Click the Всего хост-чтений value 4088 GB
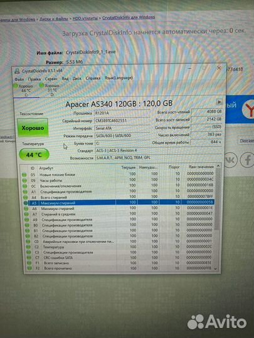 point(207,111)
